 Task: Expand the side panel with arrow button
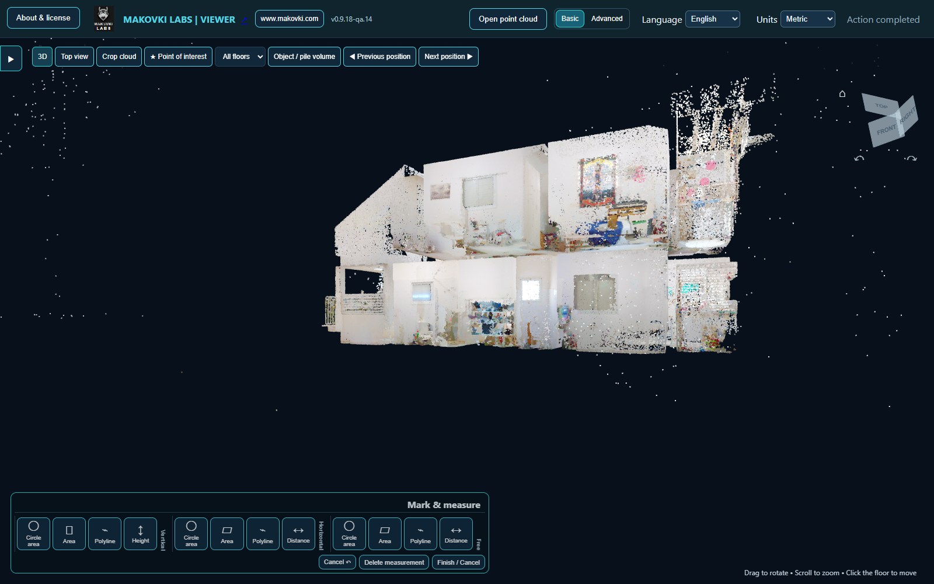pos(11,58)
